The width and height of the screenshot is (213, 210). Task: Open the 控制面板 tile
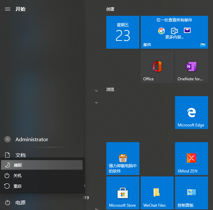(x=191, y=193)
